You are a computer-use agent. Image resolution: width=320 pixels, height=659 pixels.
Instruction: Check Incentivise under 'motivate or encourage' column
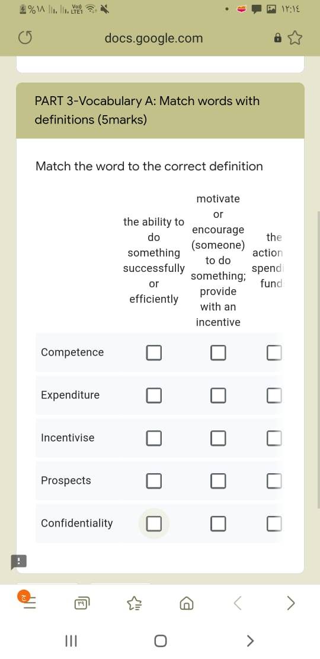(218, 438)
